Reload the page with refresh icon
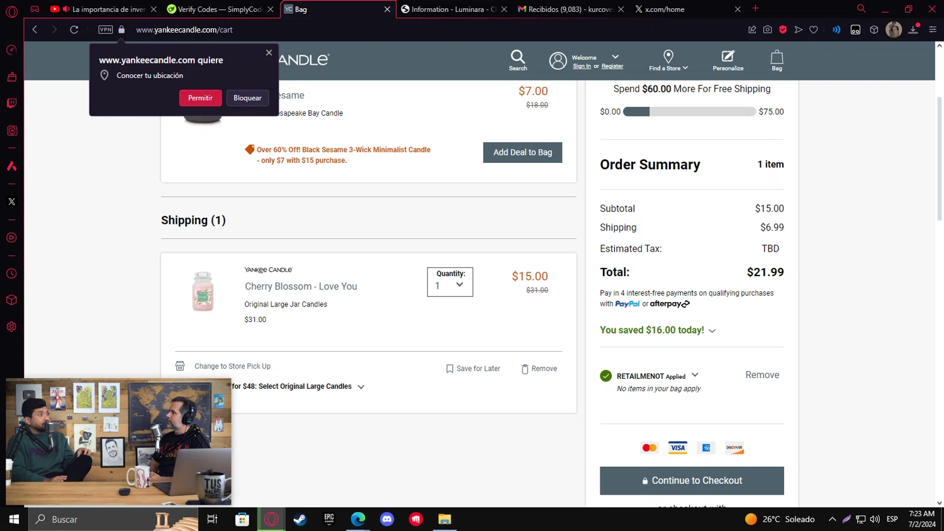The height and width of the screenshot is (531, 944). (x=74, y=30)
